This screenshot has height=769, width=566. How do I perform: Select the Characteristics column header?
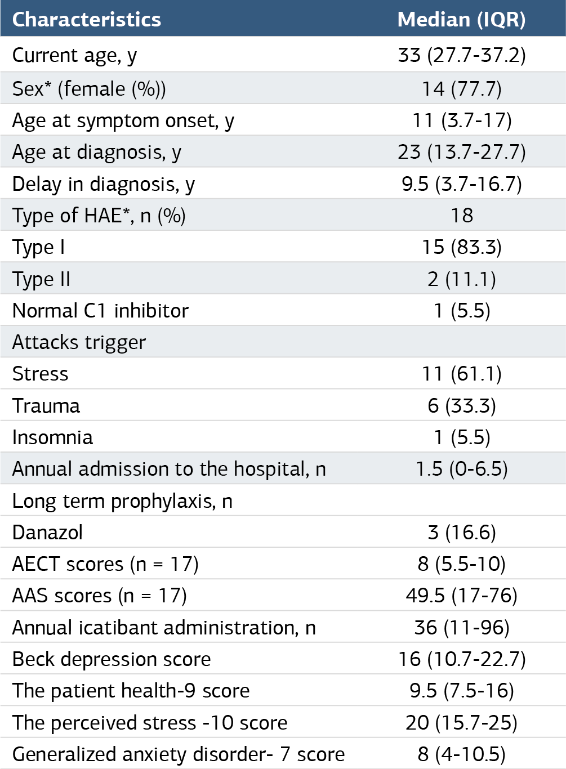coord(87,20)
